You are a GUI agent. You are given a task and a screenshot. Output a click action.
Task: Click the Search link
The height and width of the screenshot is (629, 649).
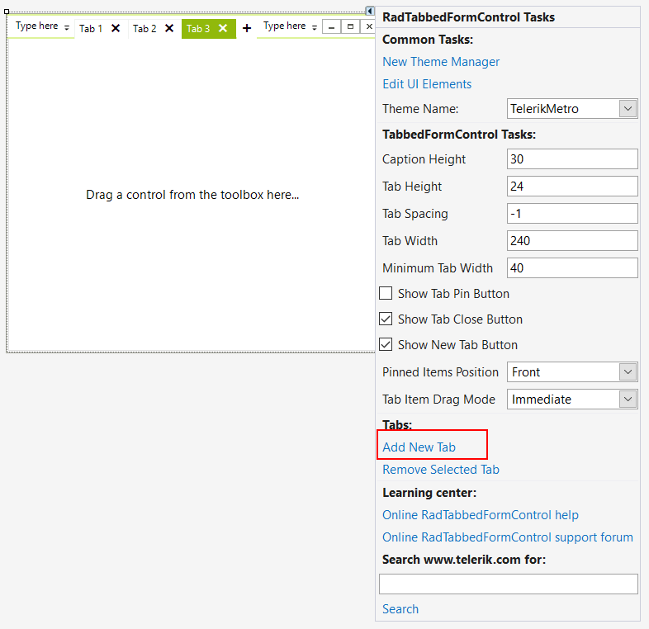400,609
